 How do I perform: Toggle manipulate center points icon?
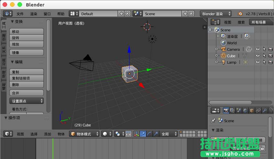[x=129, y=134]
